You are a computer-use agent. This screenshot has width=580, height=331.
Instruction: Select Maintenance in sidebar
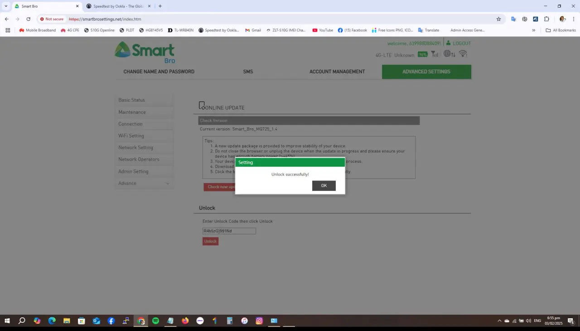[144, 112]
